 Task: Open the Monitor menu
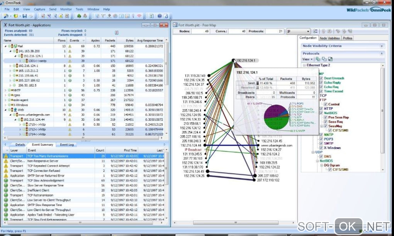66,9
